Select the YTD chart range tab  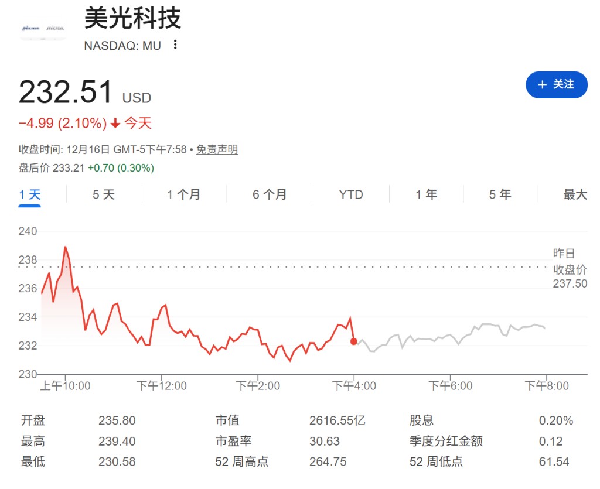click(350, 194)
